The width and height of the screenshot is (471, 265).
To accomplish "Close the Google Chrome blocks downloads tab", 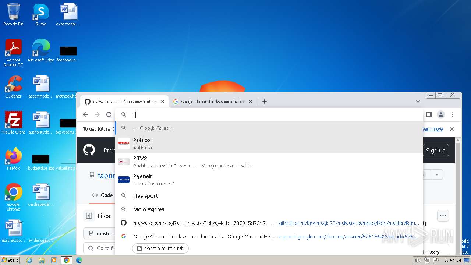I will point(251,102).
